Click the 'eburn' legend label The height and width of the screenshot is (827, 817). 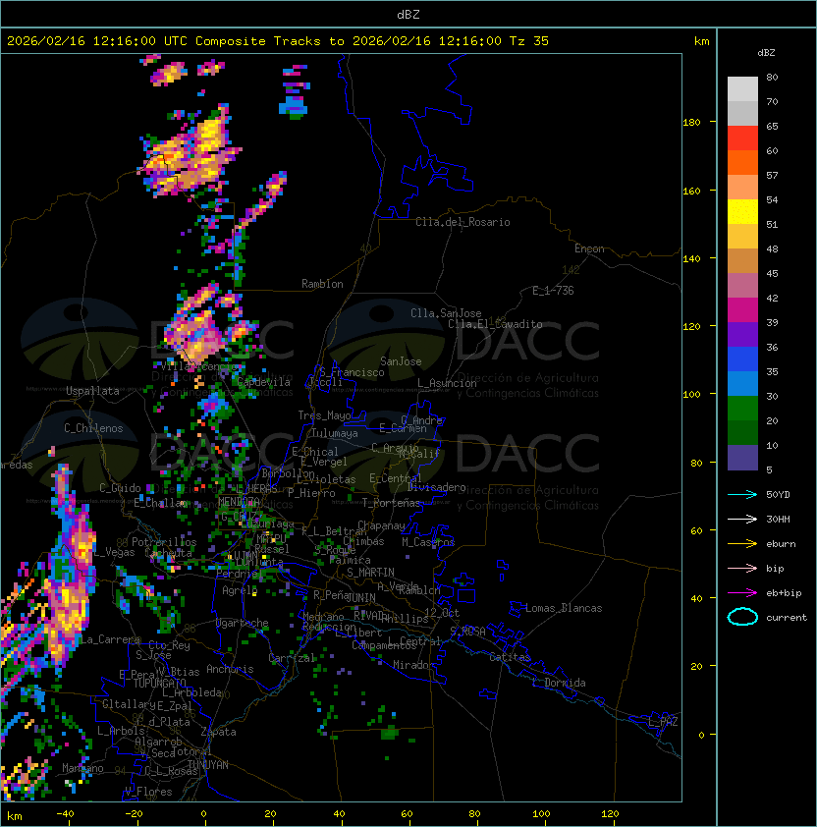click(x=781, y=544)
